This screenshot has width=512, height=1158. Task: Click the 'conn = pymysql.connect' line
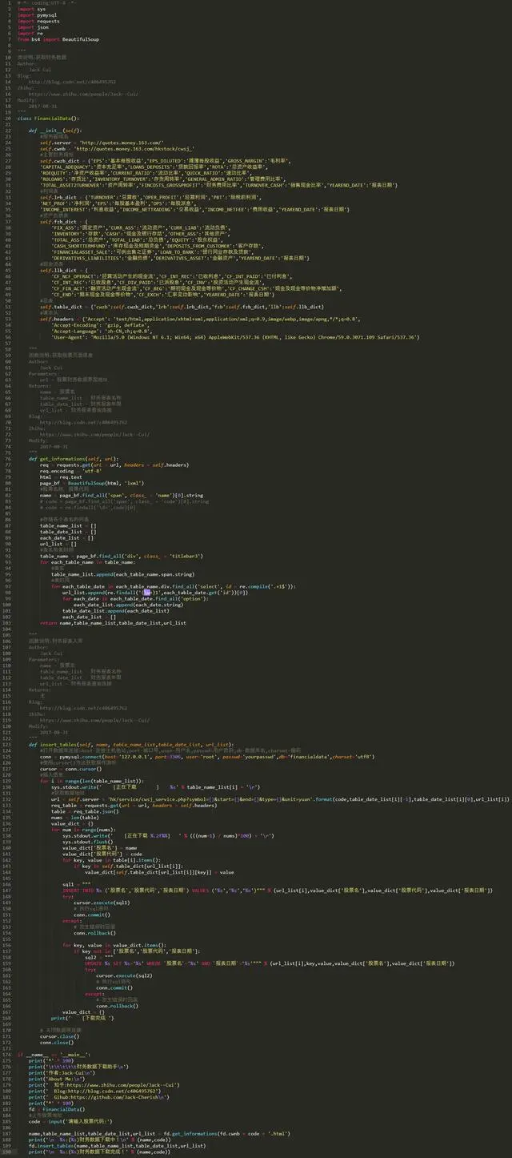pos(208,757)
